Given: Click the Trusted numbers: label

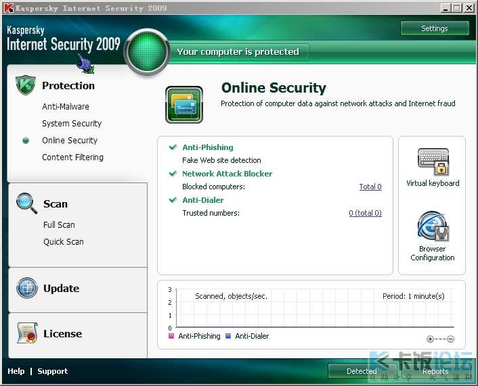Looking at the screenshot, I should pos(211,213).
